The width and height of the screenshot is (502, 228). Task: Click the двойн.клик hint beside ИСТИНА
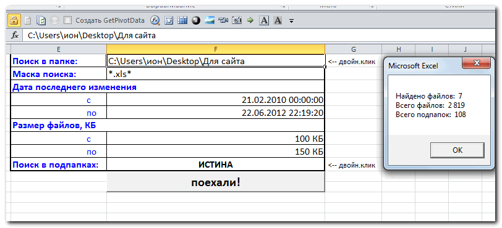tap(351, 165)
